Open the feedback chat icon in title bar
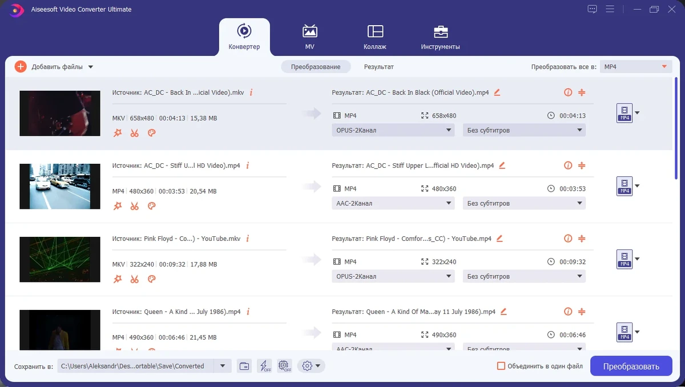The image size is (685, 387). (592, 9)
